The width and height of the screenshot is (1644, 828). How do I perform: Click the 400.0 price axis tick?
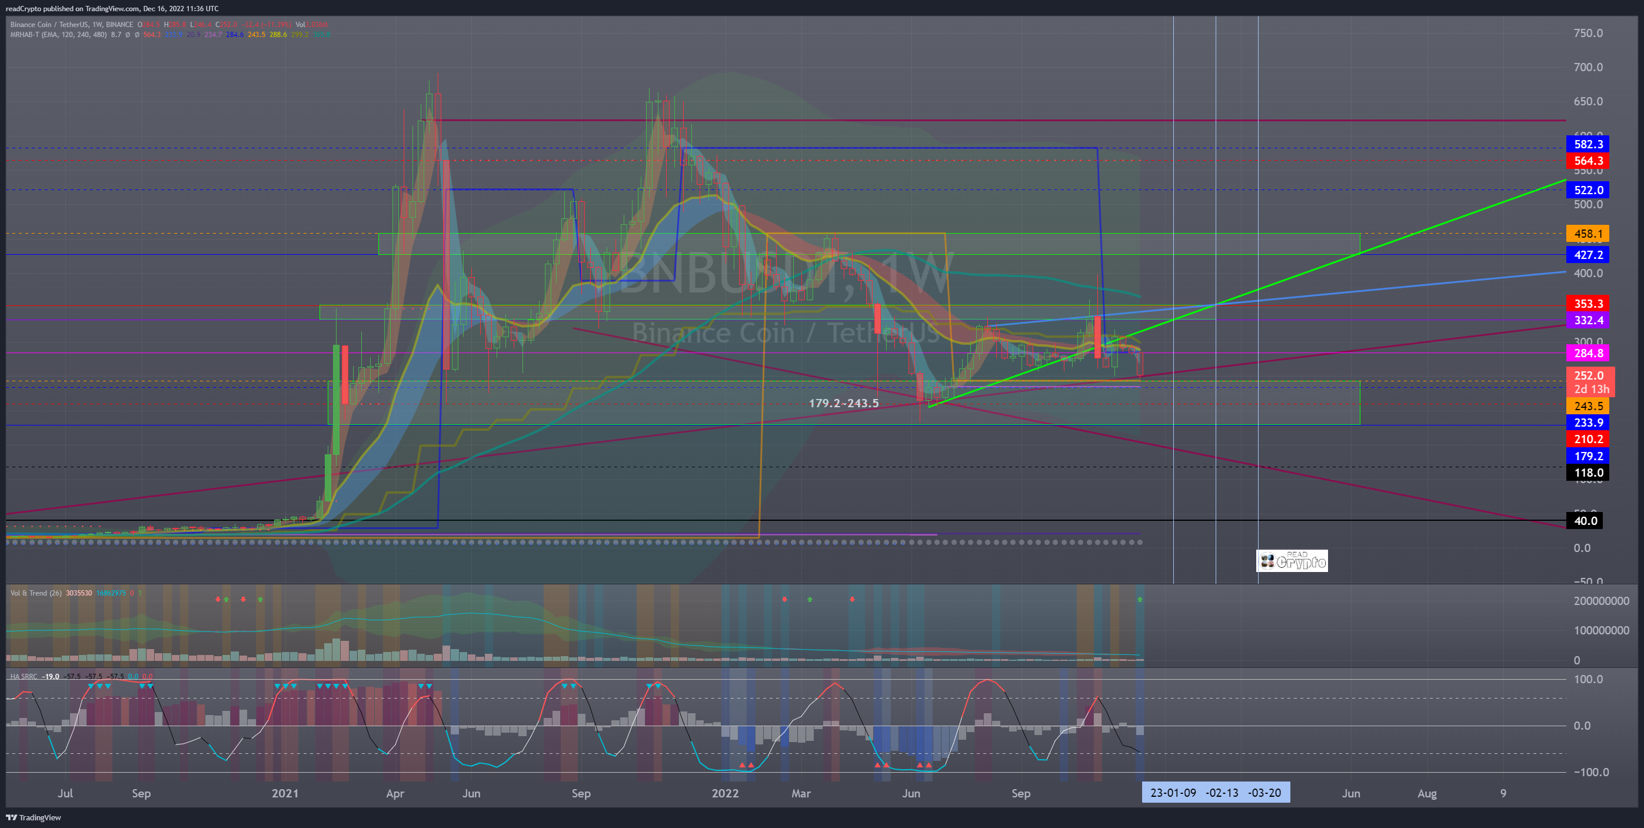click(x=1588, y=273)
